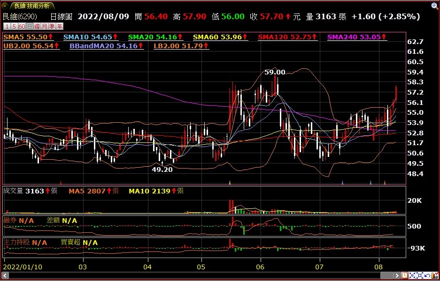Open the bar chart indicator settings icon
440x281 pixels.
435,275
